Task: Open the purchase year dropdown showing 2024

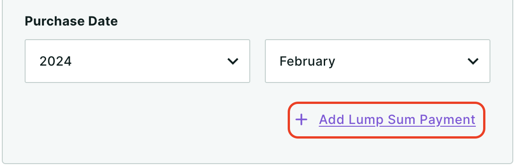Action: (x=137, y=61)
